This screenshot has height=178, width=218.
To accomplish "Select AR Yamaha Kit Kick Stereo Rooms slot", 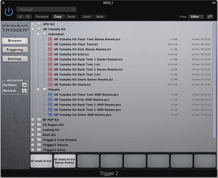I will (64, 161).
